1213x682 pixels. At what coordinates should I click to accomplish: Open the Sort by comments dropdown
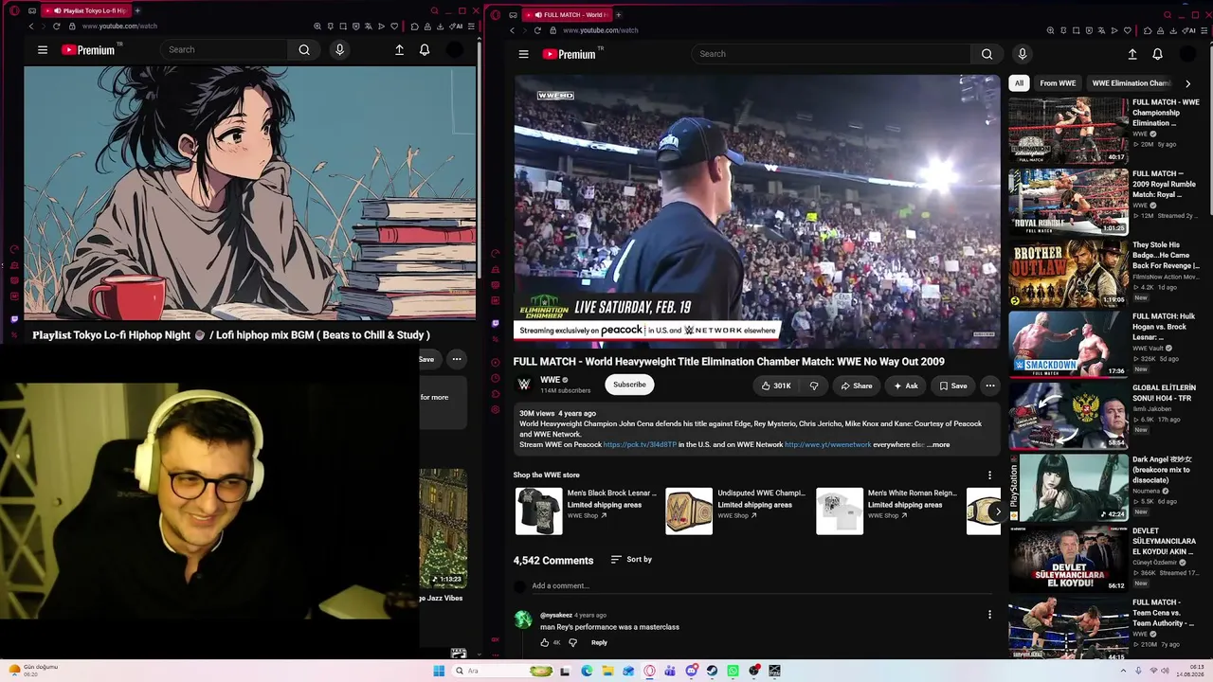tap(631, 560)
